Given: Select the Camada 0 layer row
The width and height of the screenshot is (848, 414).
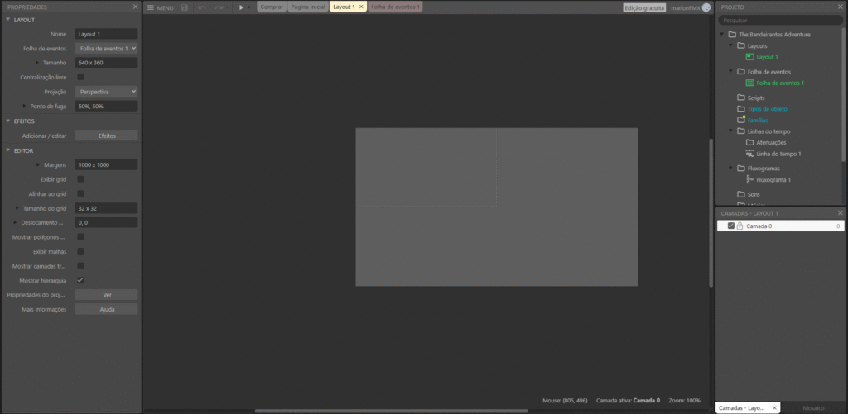Looking at the screenshot, I should click(x=780, y=226).
